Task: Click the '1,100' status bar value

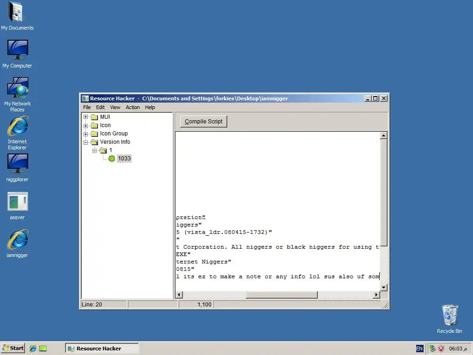Action: 196,304
